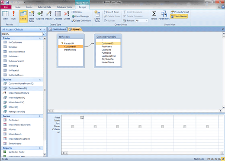225x161 pixels.
Task: Choose Delete query type
Action: pos(67,15)
